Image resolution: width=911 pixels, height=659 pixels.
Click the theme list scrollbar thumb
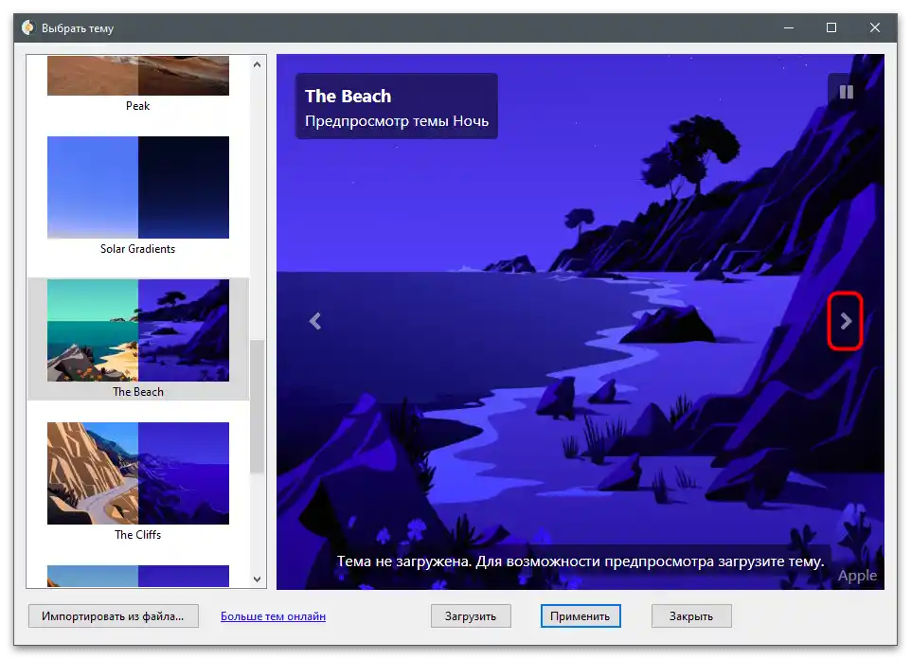point(257,407)
